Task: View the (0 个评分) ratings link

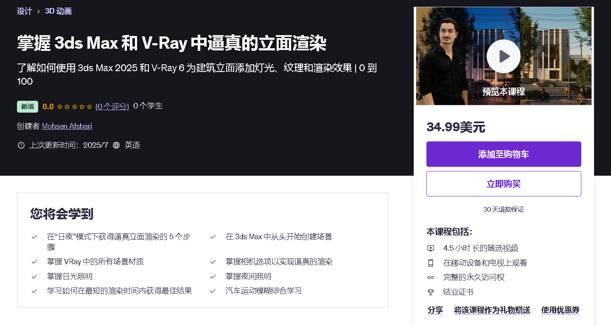Action: click(112, 107)
